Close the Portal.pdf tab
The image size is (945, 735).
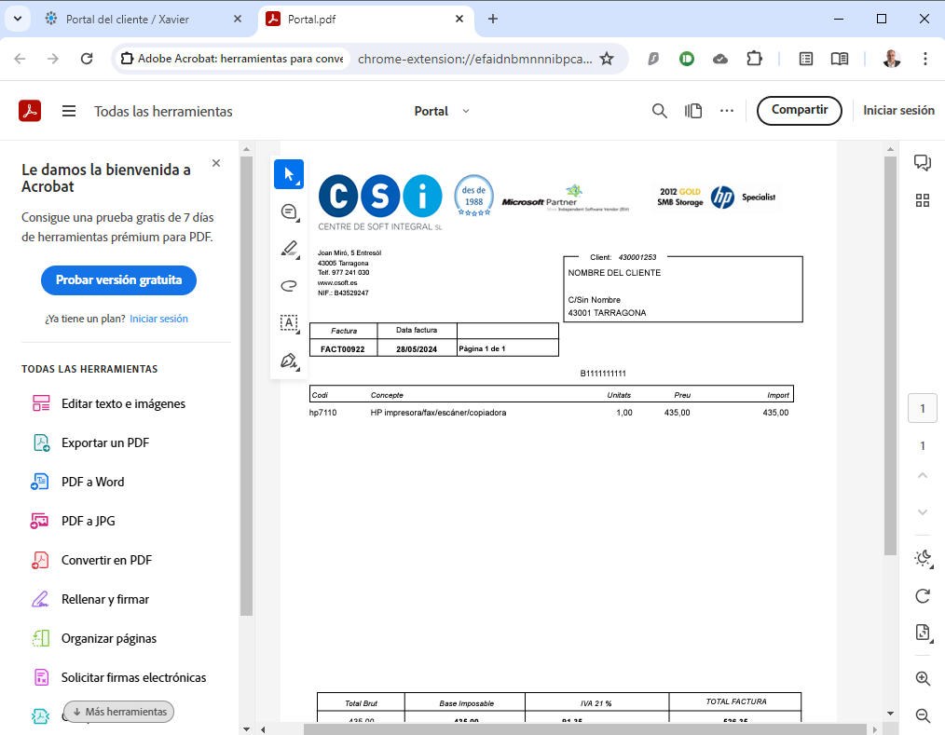pyautogui.click(x=459, y=19)
